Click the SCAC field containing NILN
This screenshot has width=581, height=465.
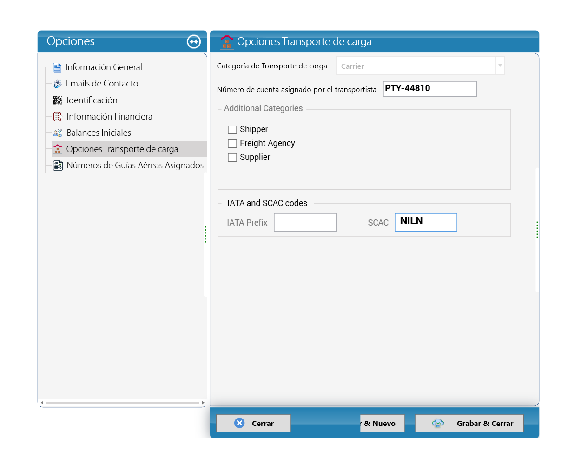click(426, 222)
